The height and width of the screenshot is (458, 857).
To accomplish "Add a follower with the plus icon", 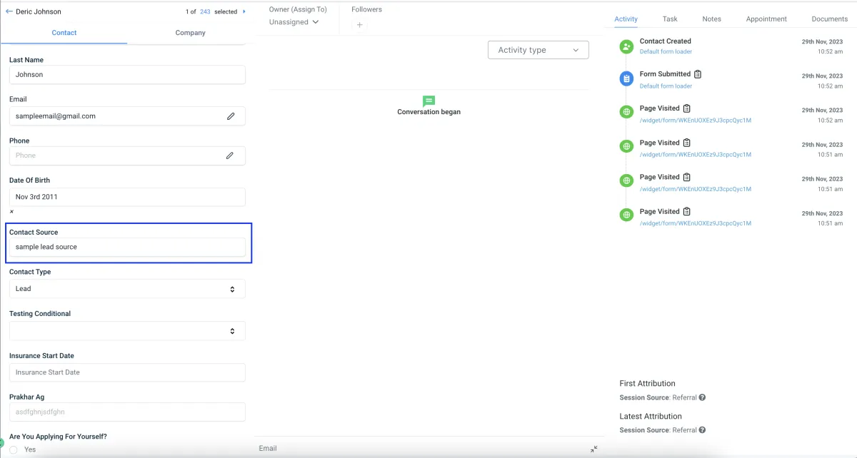I will [359, 25].
